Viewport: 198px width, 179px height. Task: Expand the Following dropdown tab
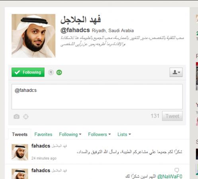click(70, 134)
